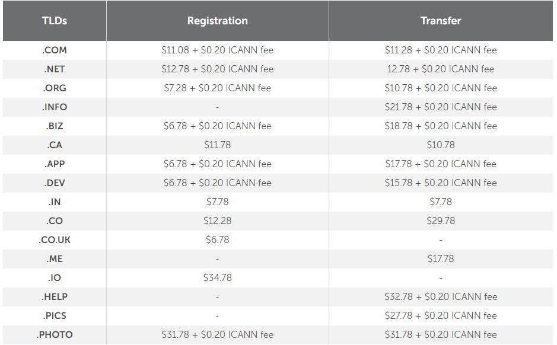Viewport: 557px width, 345px height.
Task: Click the .BIZ TLD label
Action: [x=55, y=126]
